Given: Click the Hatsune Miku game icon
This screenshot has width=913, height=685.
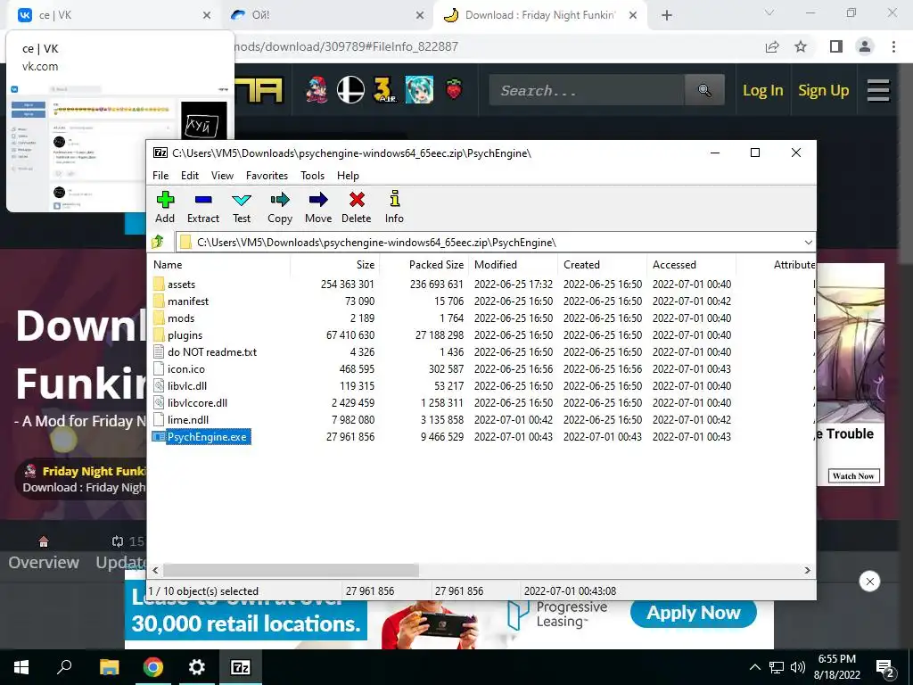Looking at the screenshot, I should tap(419, 90).
